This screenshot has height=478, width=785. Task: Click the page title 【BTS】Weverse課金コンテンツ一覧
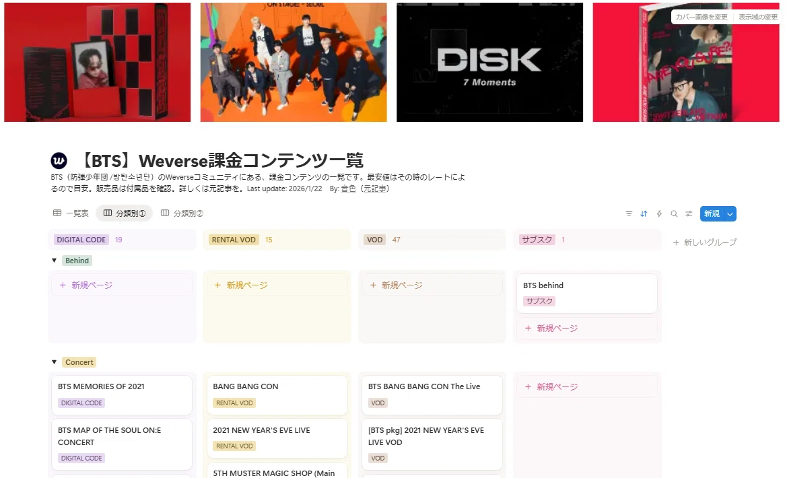click(221, 161)
